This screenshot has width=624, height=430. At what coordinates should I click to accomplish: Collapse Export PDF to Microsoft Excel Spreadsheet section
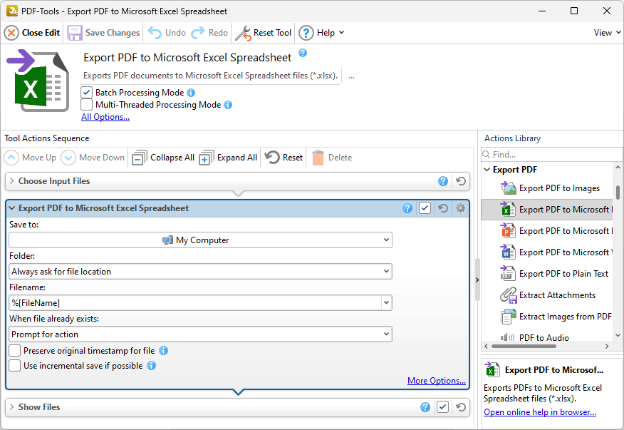12,208
